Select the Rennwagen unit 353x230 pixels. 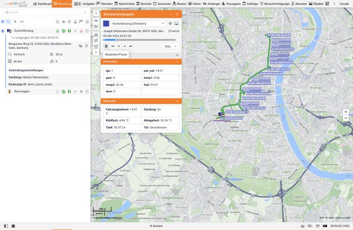[22, 91]
